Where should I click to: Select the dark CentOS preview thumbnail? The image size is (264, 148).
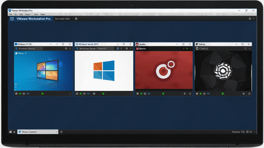coord(223,71)
